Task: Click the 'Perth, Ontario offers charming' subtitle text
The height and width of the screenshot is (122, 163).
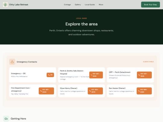Action: pyautogui.click(x=81, y=33)
